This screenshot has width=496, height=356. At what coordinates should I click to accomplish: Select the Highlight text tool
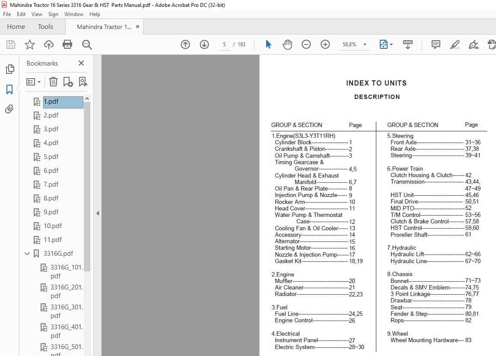click(455, 44)
